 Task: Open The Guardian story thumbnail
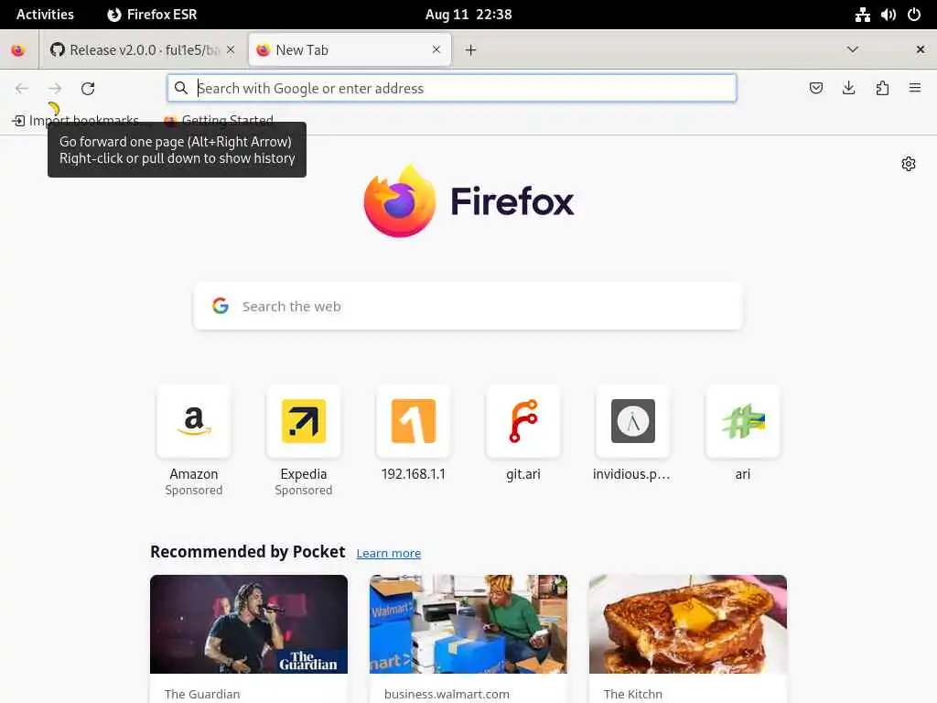point(249,624)
